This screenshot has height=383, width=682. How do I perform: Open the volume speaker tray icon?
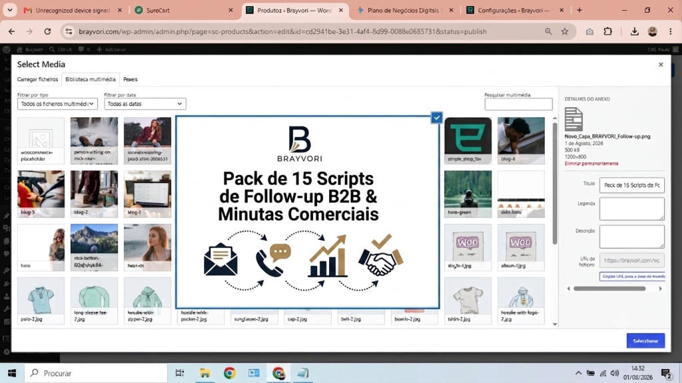(615, 373)
